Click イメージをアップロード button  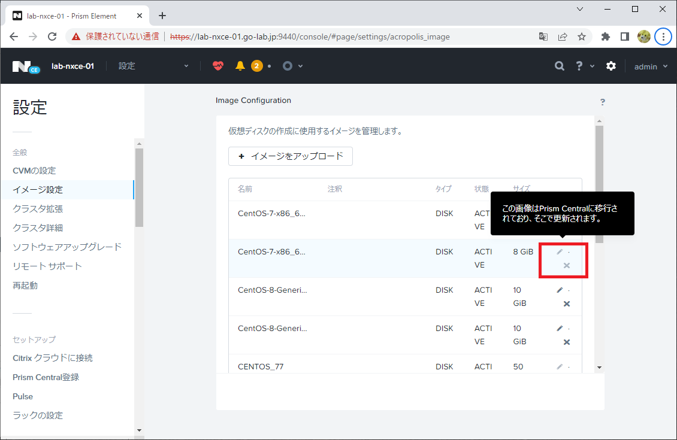[x=291, y=156]
